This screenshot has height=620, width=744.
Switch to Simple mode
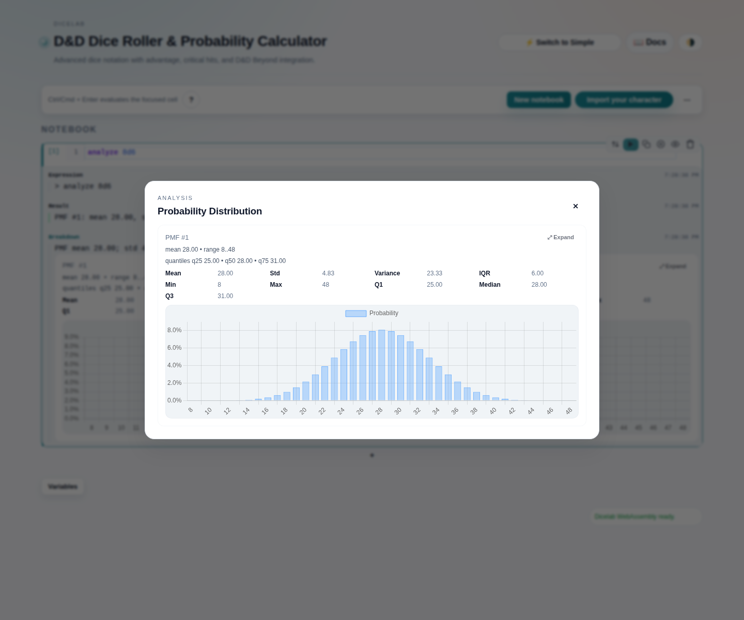point(560,42)
